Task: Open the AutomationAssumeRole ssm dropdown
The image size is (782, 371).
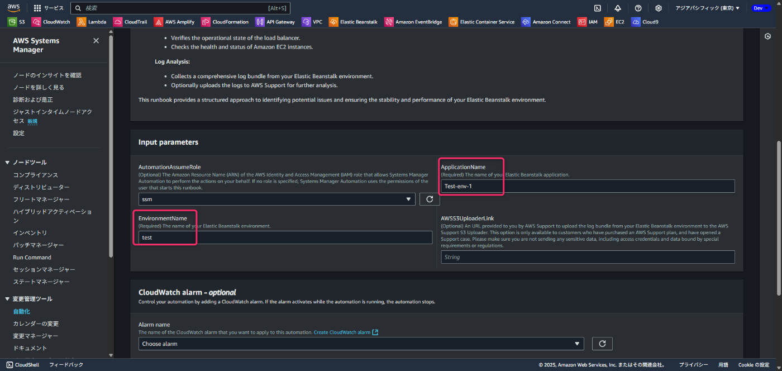Action: (276, 199)
